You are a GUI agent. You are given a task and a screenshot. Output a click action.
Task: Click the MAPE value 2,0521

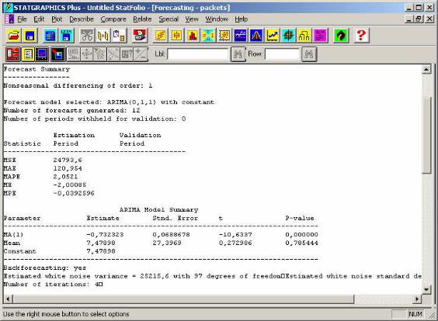tap(66, 177)
